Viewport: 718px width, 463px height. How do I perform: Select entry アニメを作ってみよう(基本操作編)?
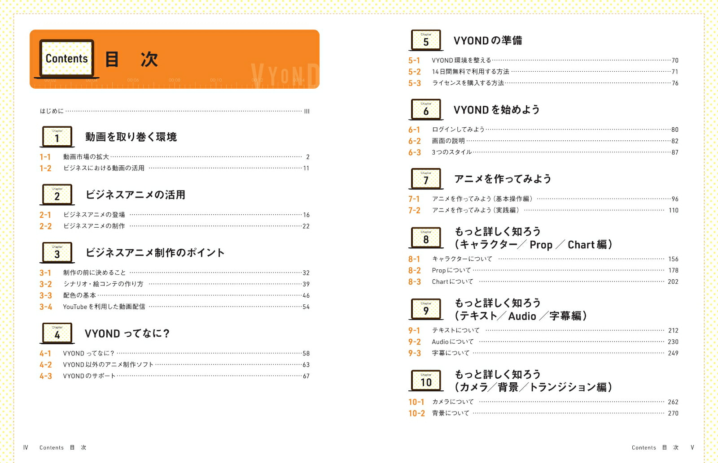(x=482, y=199)
